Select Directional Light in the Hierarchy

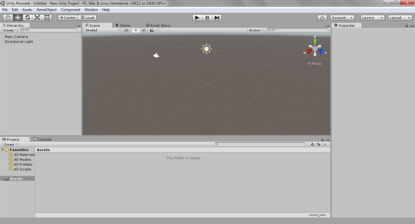coord(19,42)
